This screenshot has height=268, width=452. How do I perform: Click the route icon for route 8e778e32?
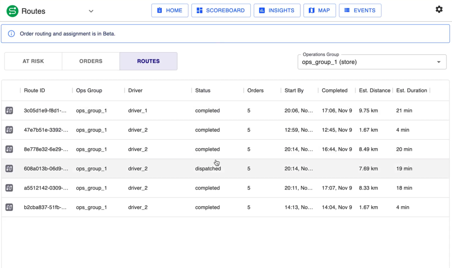[x=9, y=149]
